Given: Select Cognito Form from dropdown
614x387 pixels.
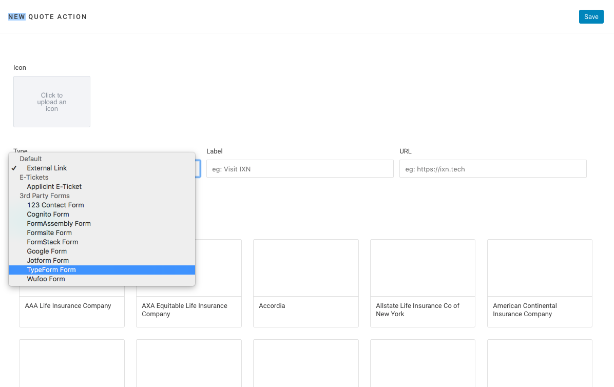Looking at the screenshot, I should click(x=102, y=215).
